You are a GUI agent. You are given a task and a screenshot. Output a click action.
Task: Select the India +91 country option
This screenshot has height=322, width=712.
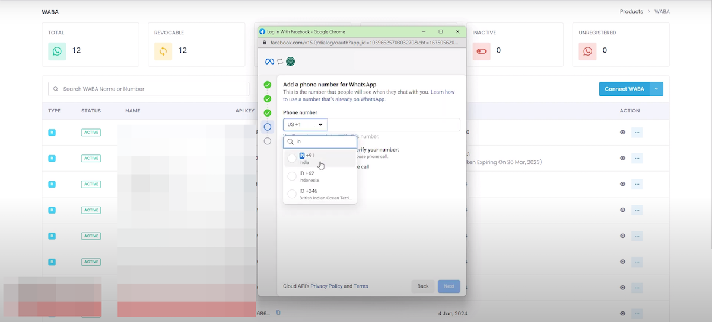coord(320,159)
